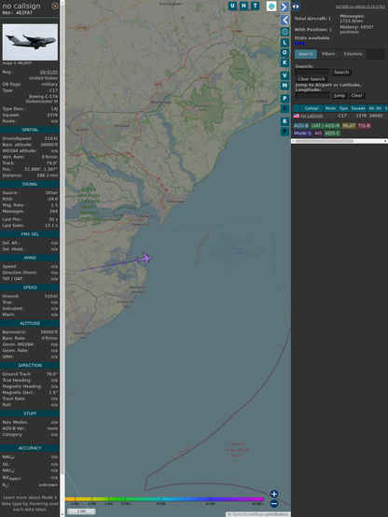The width and height of the screenshot is (388, 517).
Task: Click the WIND section header
Action: point(30,258)
